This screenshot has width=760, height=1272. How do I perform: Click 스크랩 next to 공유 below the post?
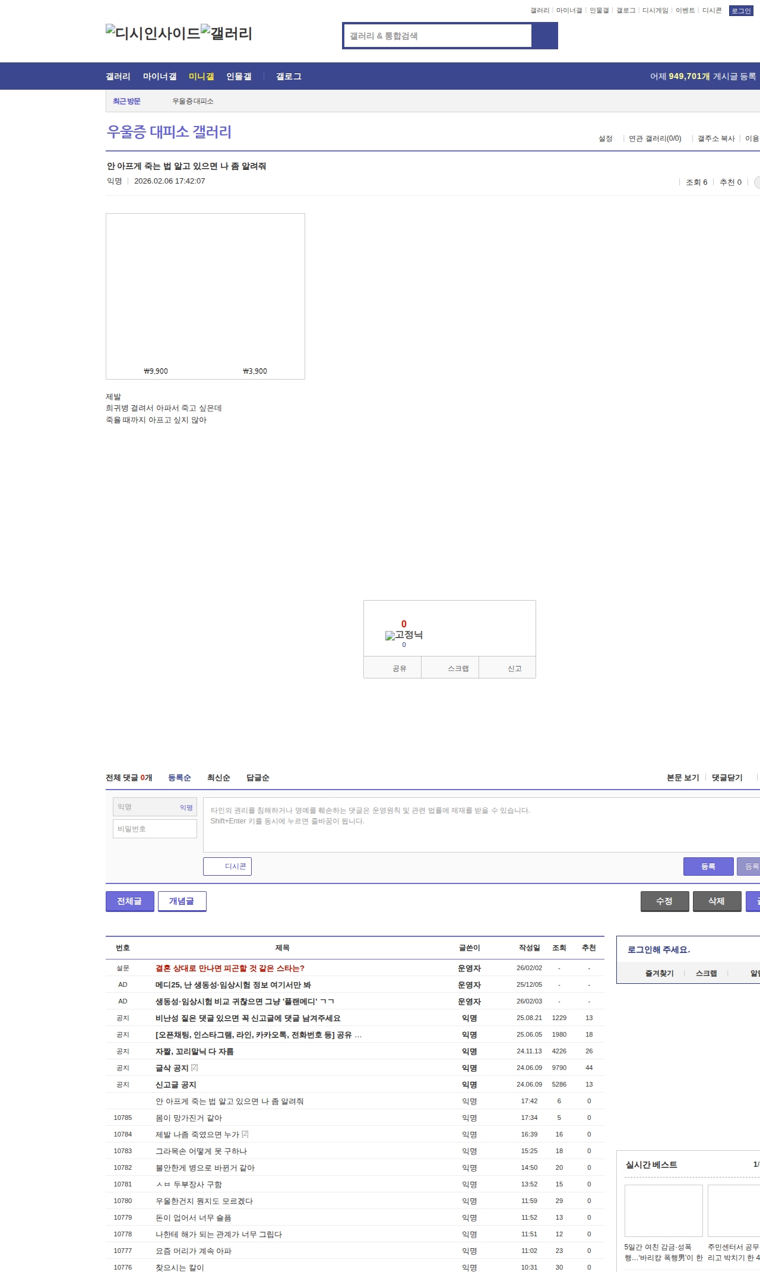pyautogui.click(x=451, y=668)
